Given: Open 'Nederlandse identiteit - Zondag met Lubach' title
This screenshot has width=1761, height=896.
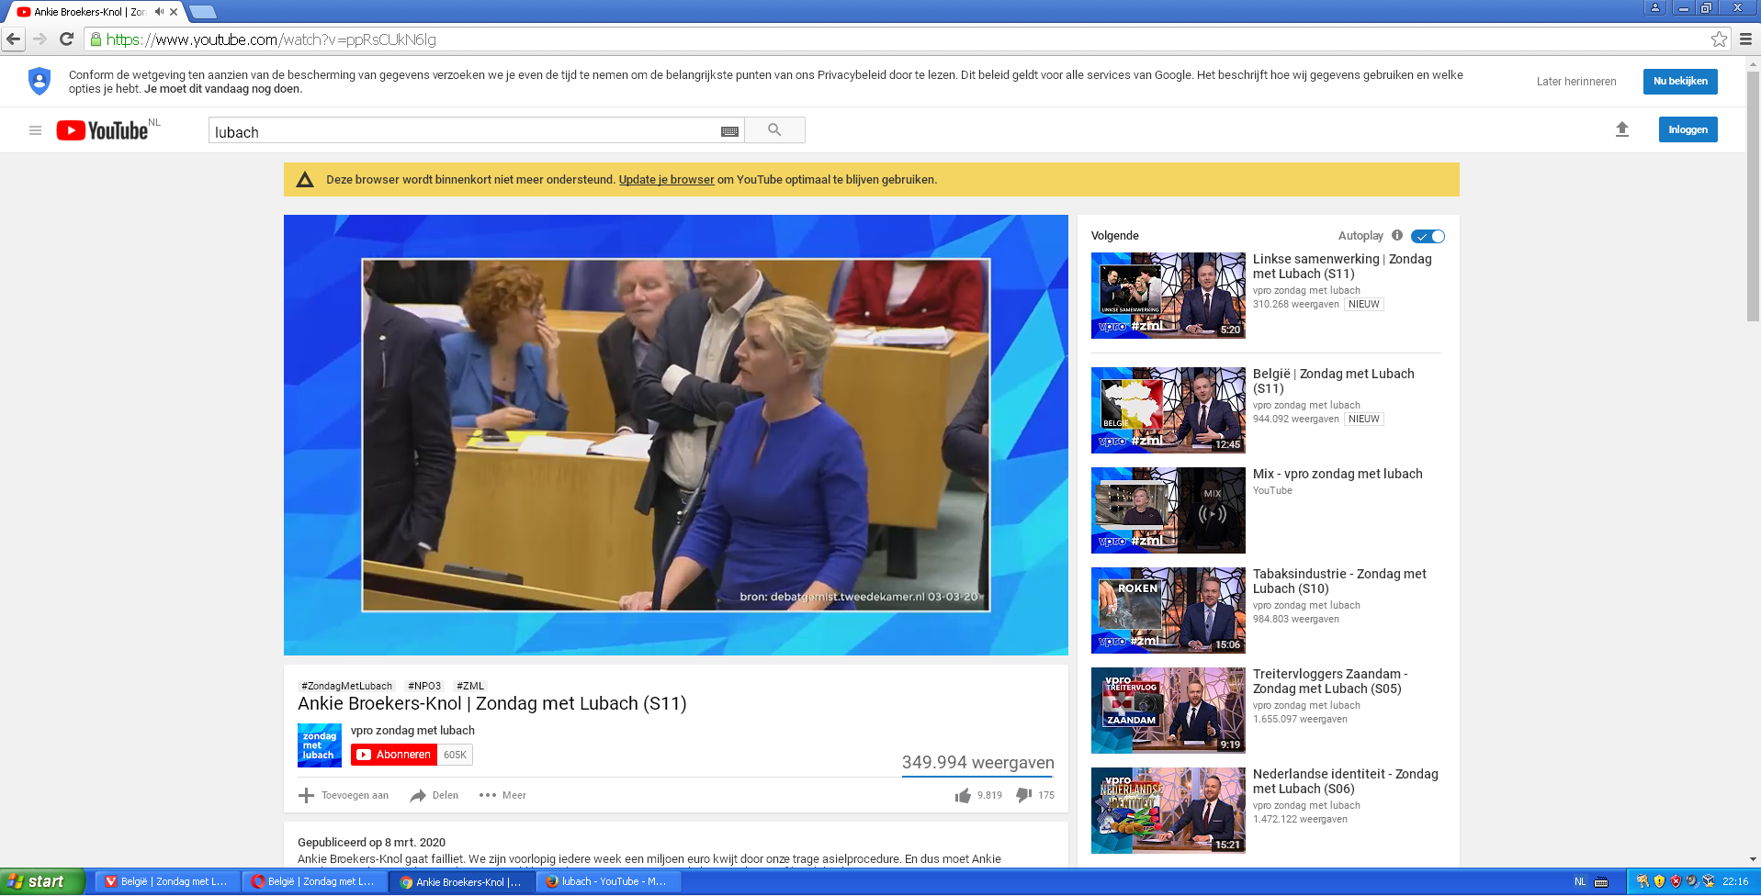Looking at the screenshot, I should tap(1346, 781).
